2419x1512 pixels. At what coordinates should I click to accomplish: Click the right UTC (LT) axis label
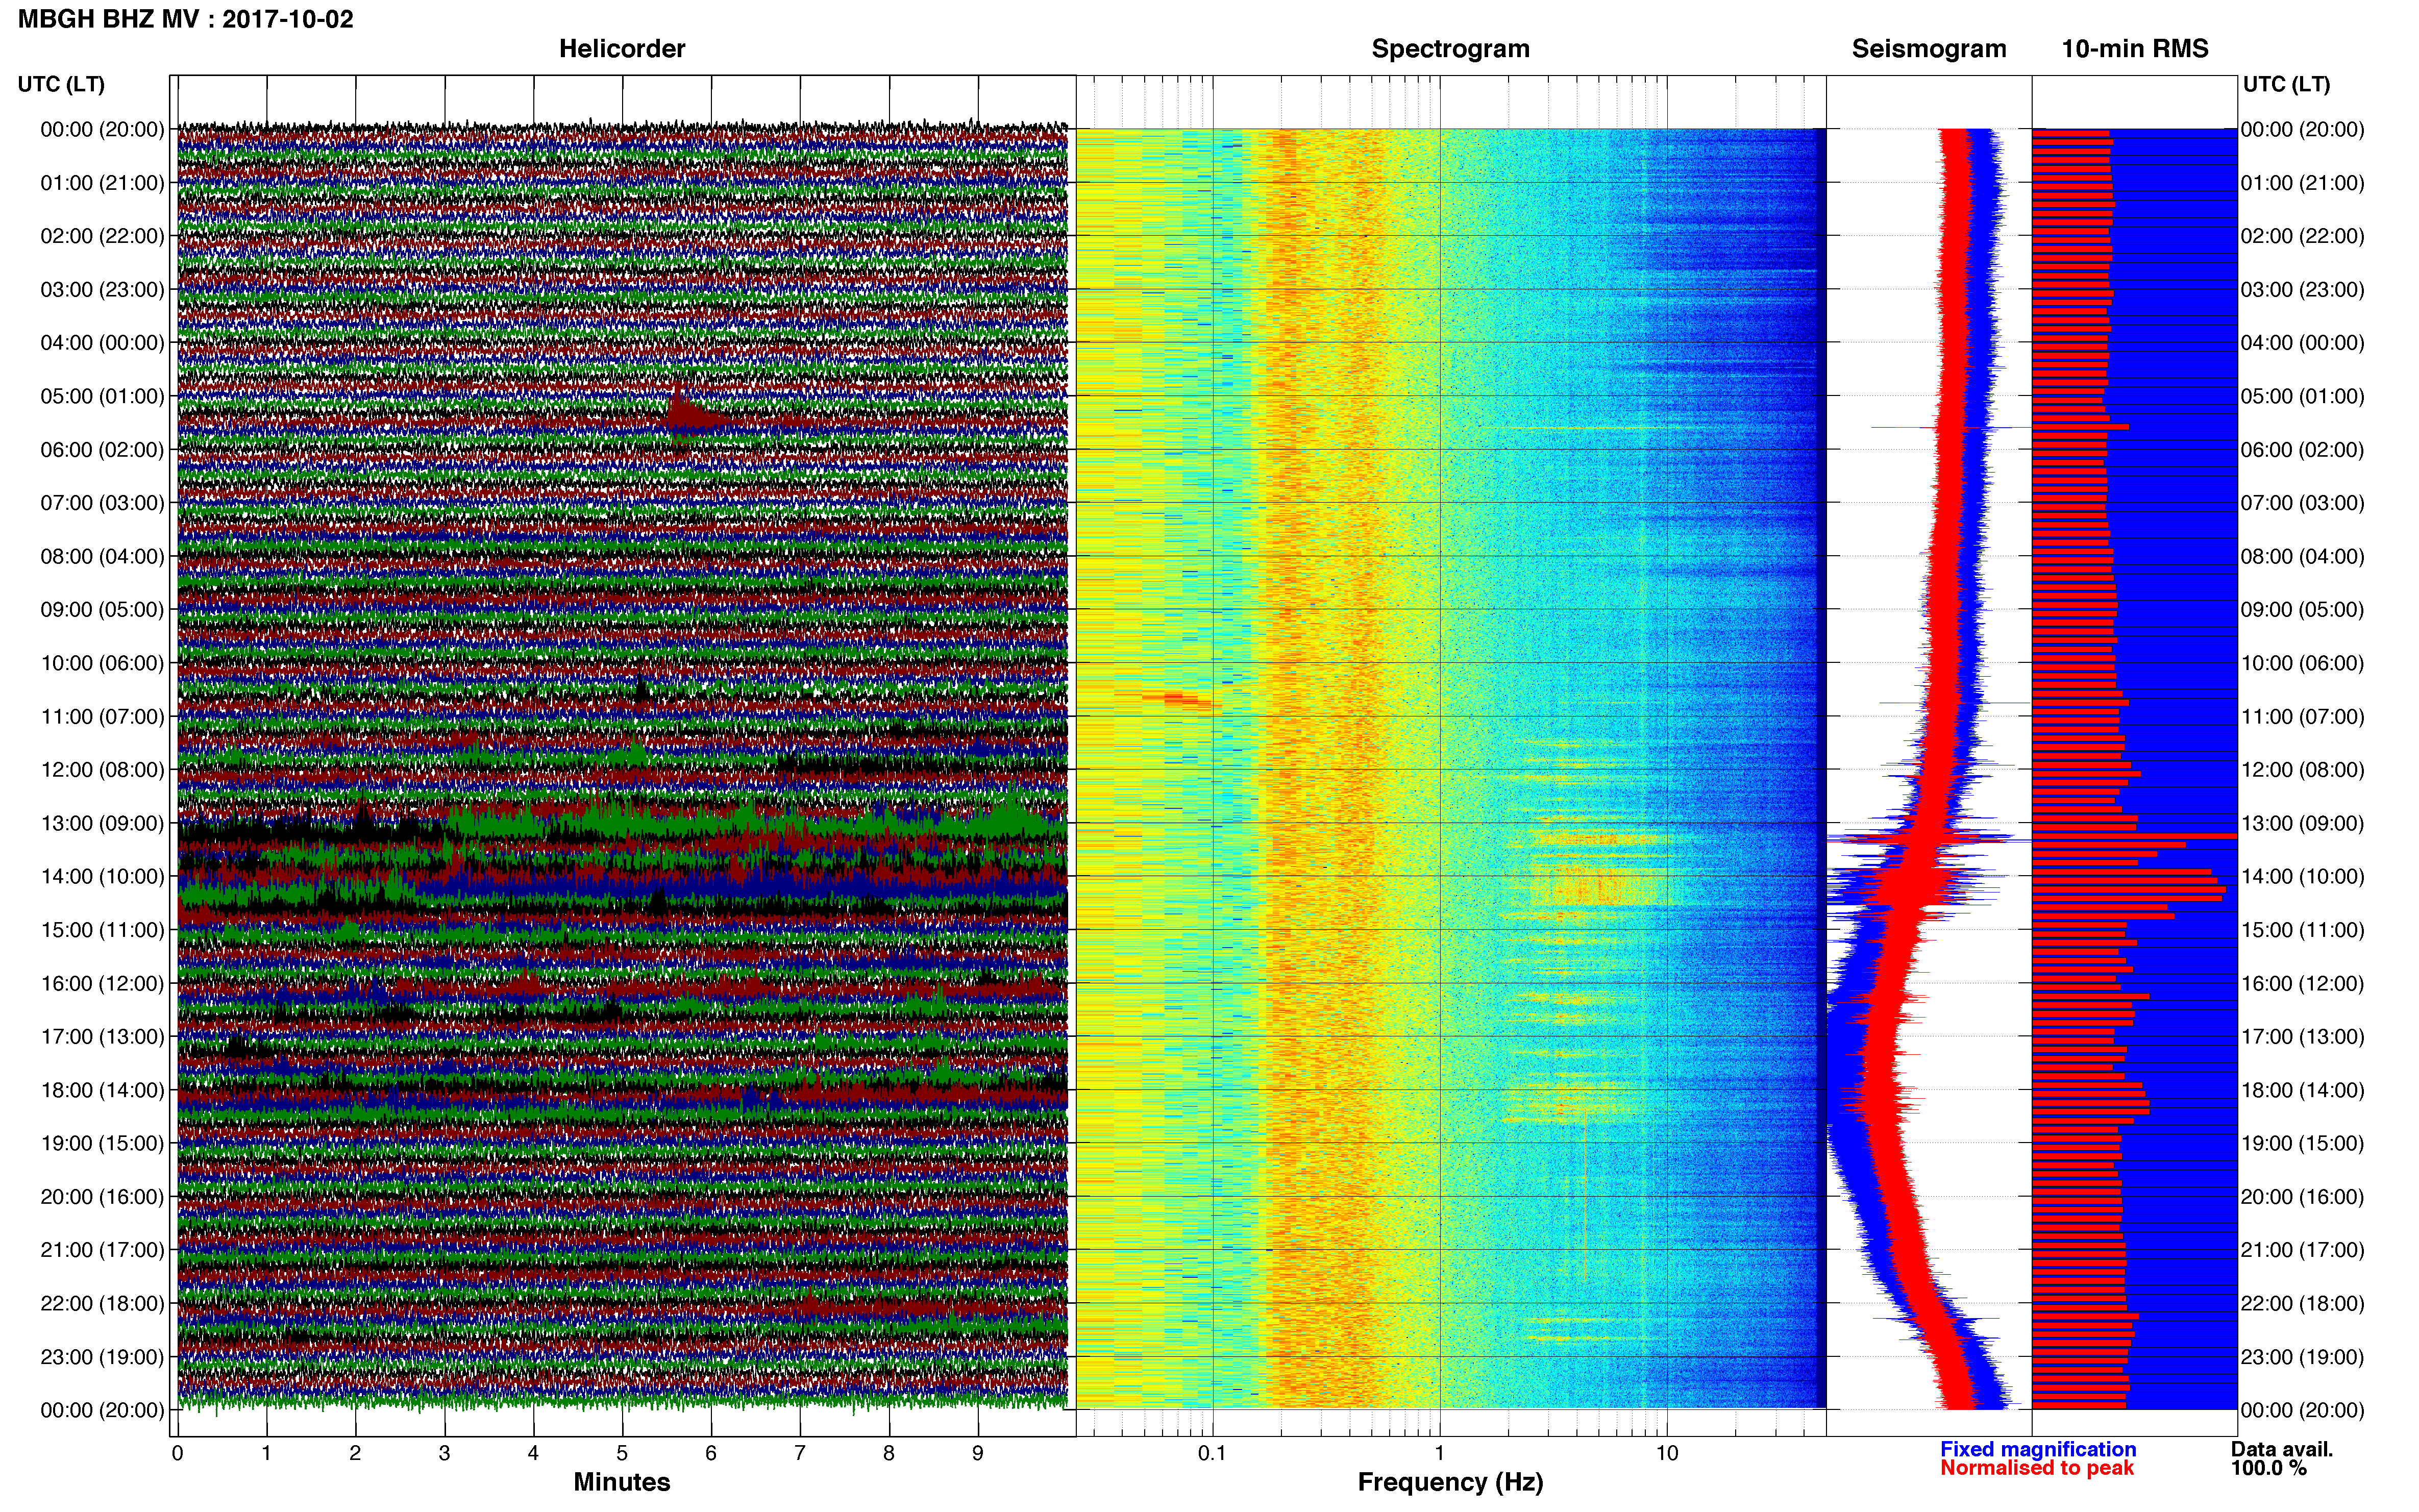(x=2286, y=84)
